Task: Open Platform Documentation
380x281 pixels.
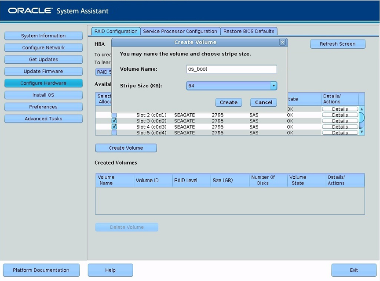Action: (x=41, y=270)
